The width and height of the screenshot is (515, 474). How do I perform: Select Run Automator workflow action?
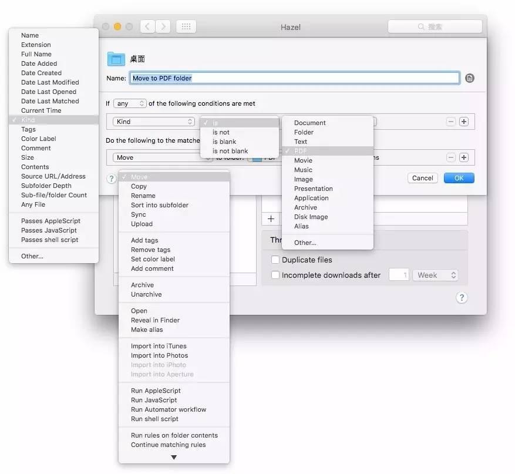[x=169, y=409]
